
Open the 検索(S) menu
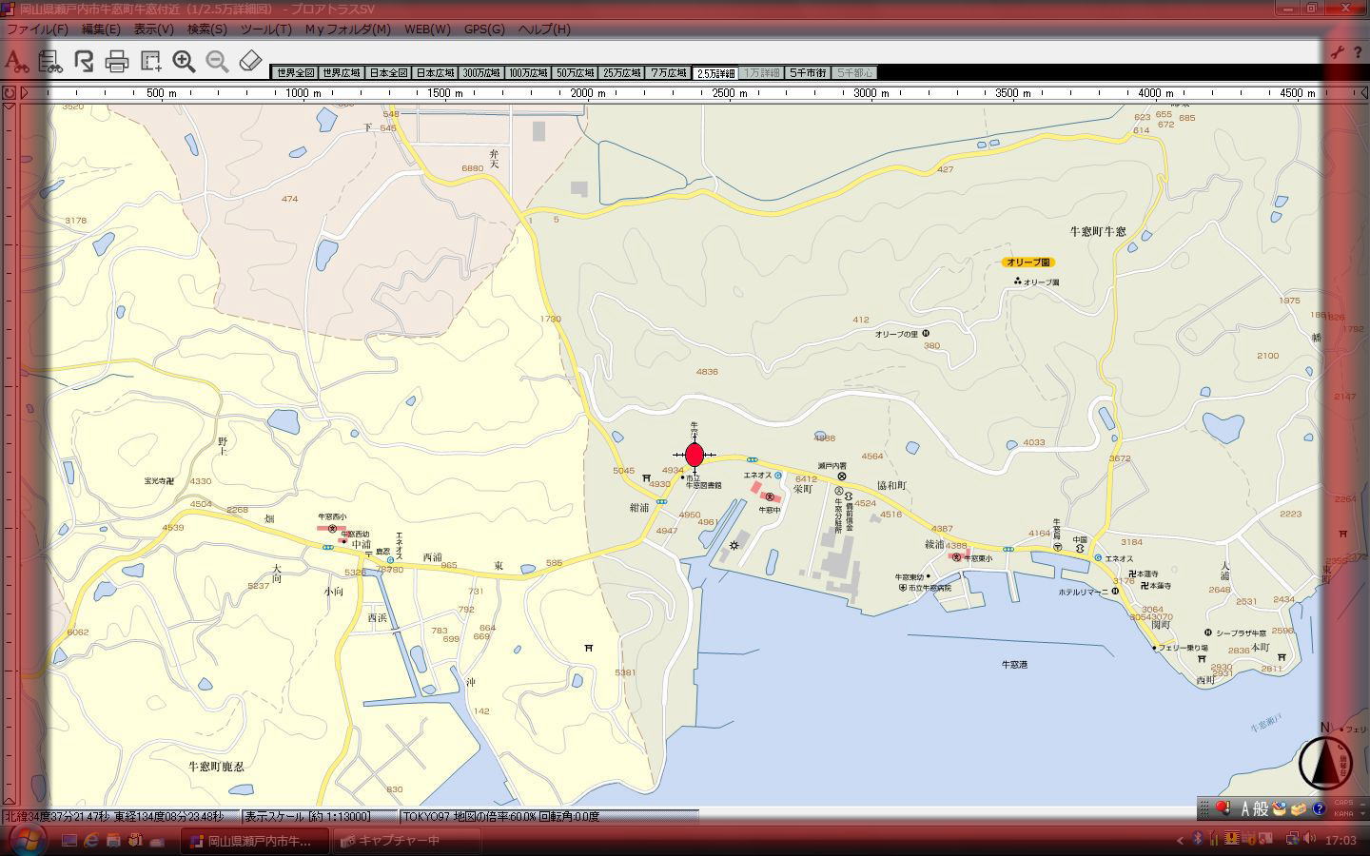pos(206,29)
